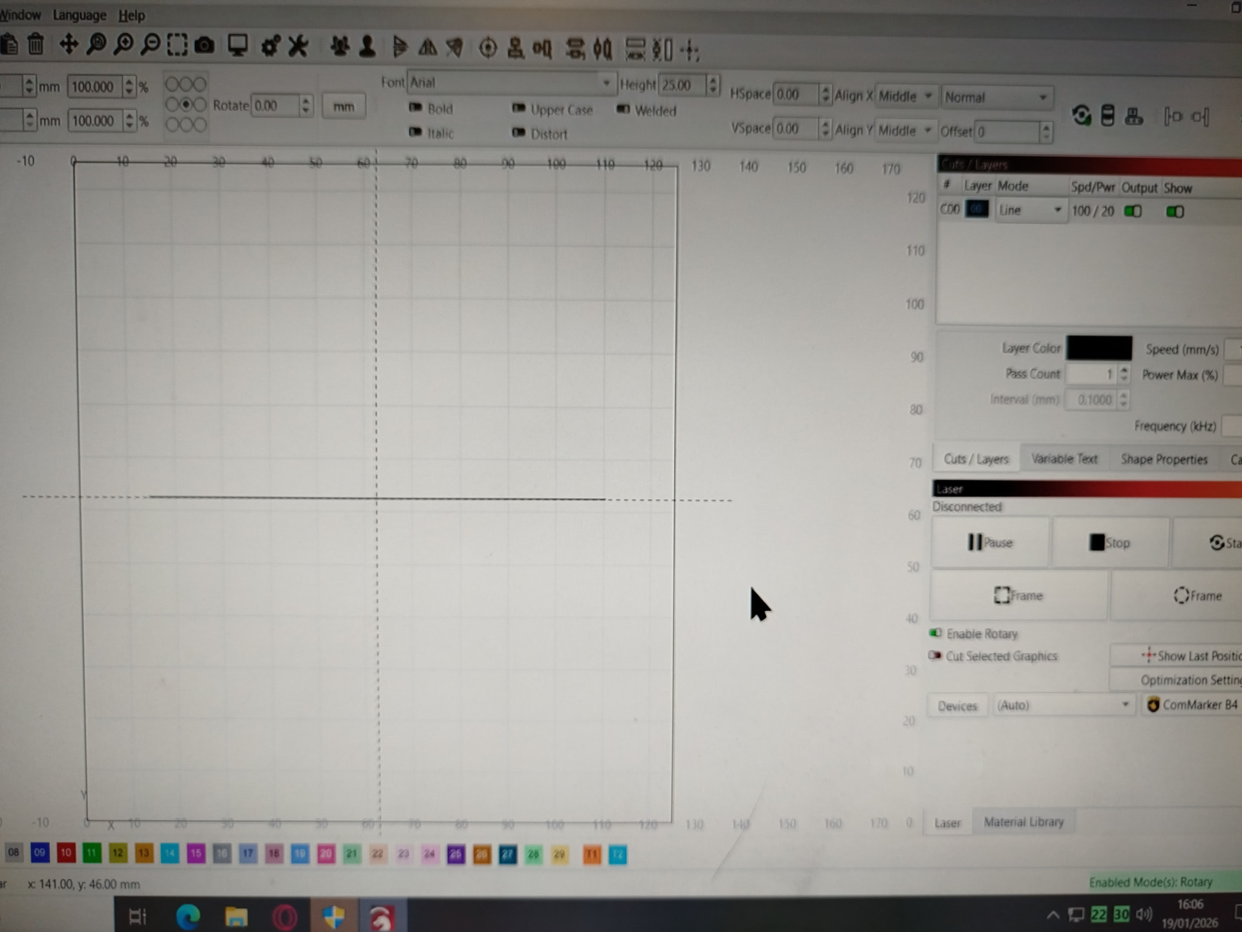The width and height of the screenshot is (1242, 932).
Task: Toggle Cut Selected Graphics switch
Action: (x=935, y=656)
